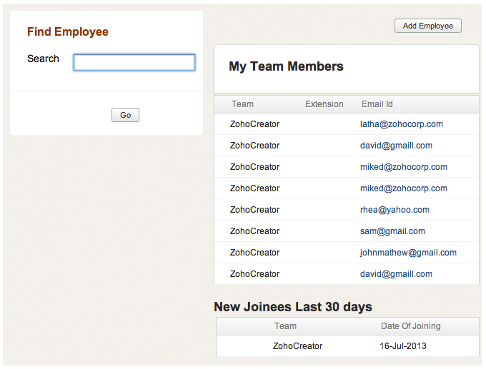Select the sam@gmail.com email link
The height and width of the screenshot is (369, 486).
pyautogui.click(x=392, y=231)
